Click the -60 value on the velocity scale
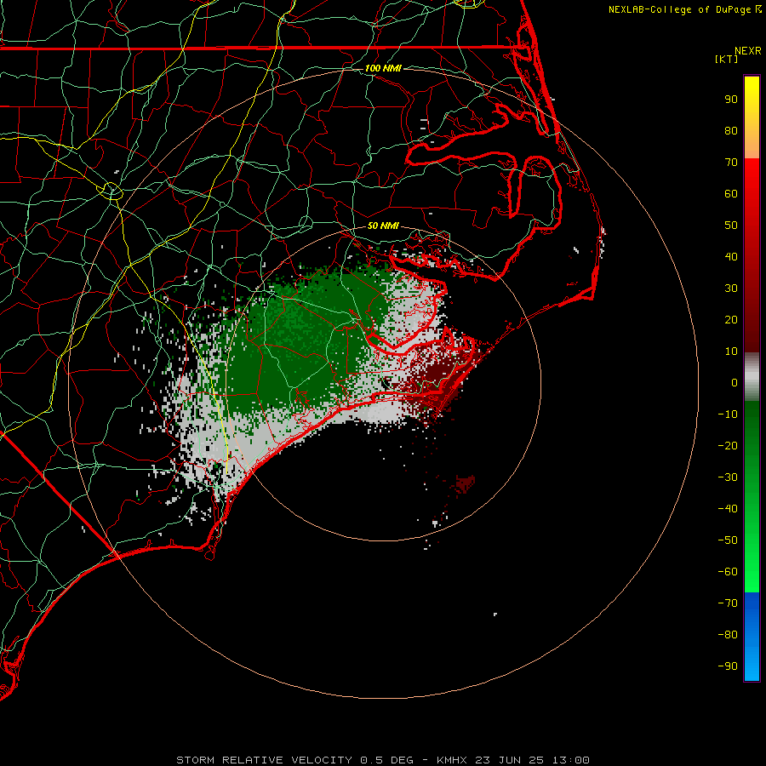Screen dimensions: 766x766 [x=728, y=572]
